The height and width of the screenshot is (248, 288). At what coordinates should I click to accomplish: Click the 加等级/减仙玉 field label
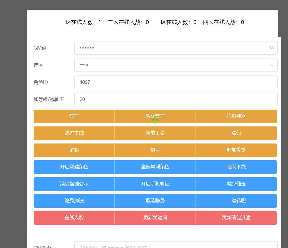[x=49, y=99]
